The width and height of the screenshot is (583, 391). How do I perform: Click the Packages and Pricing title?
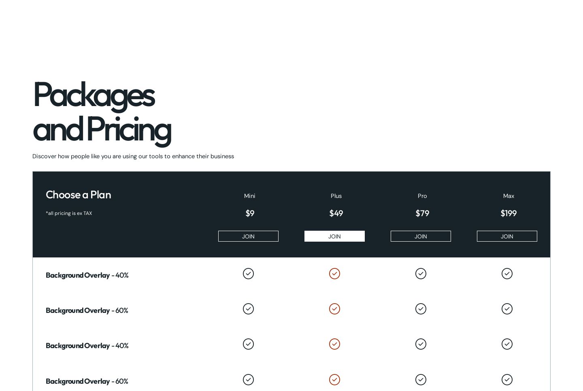click(x=102, y=112)
